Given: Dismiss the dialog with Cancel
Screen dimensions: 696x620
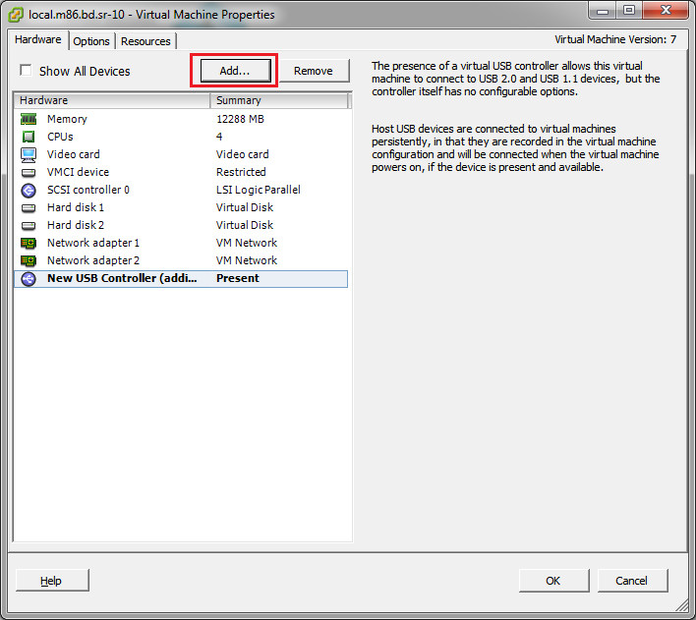Looking at the screenshot, I should tap(631, 581).
